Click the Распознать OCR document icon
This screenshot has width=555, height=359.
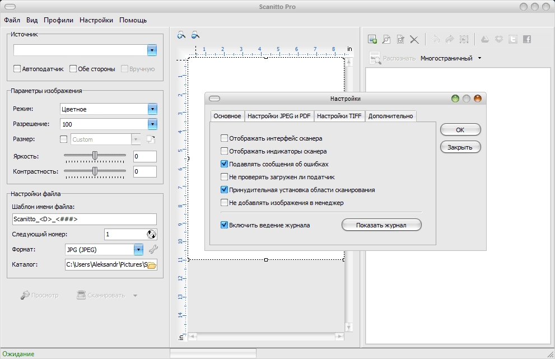375,58
